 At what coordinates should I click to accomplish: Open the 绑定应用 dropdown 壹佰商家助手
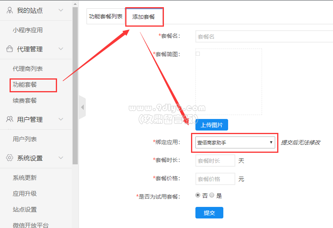[x=235, y=142]
